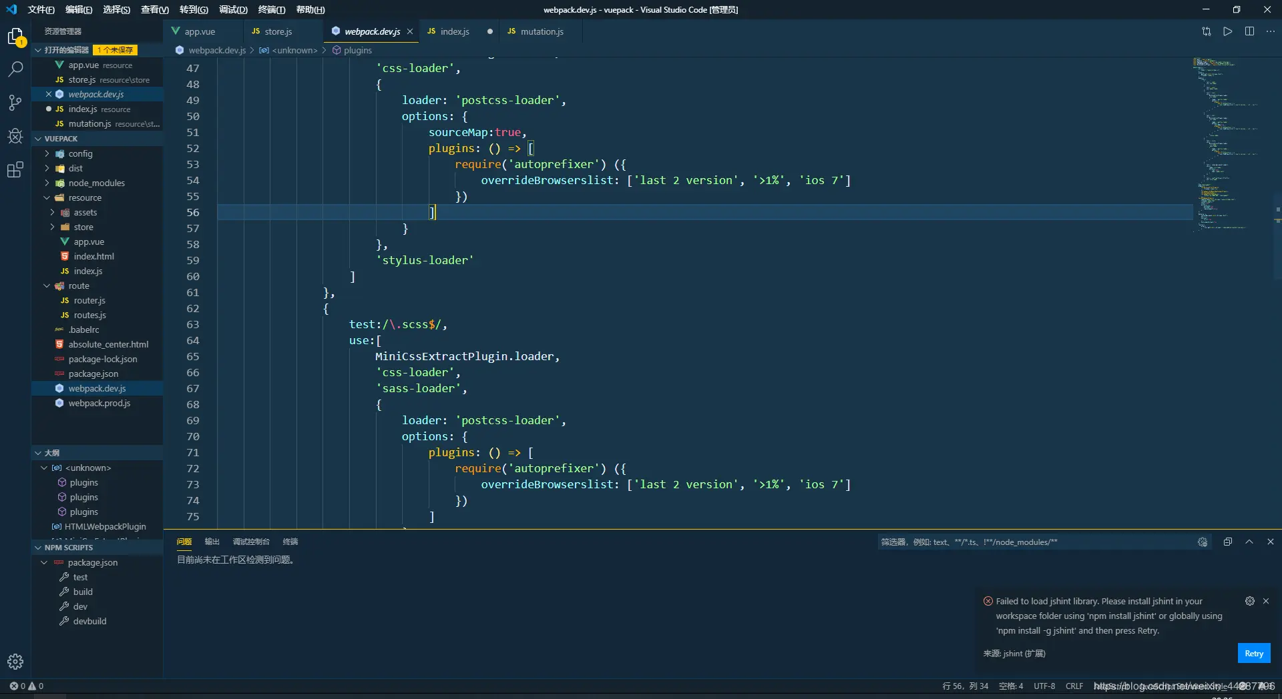Viewport: 1282px width, 699px height.
Task: Run the devbuild npm script
Action: pyautogui.click(x=89, y=621)
